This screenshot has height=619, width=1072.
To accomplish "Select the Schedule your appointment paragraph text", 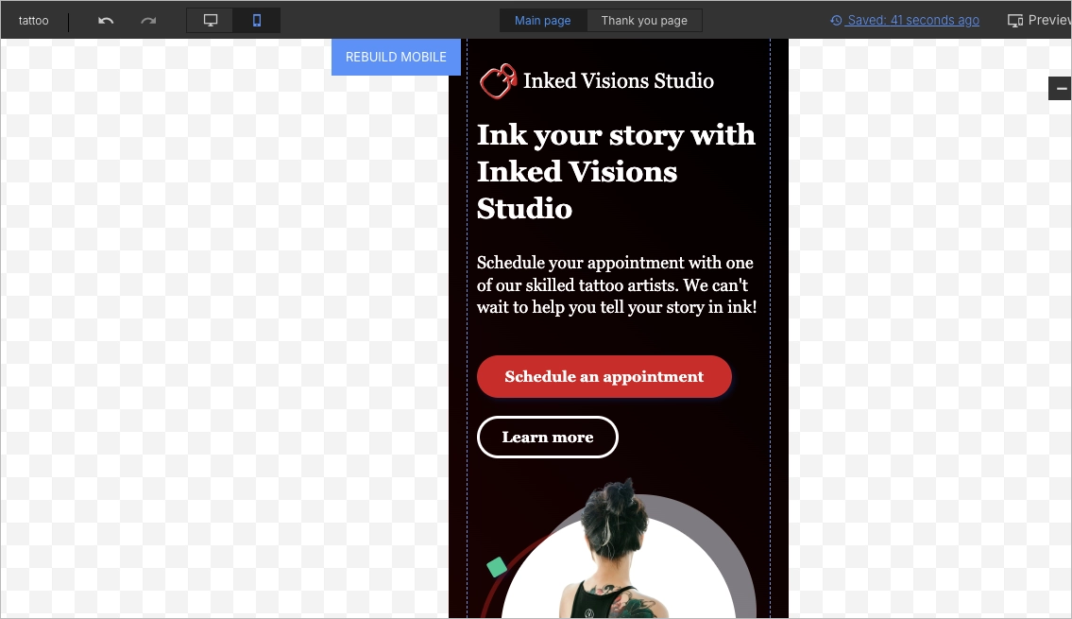I will 616,284.
